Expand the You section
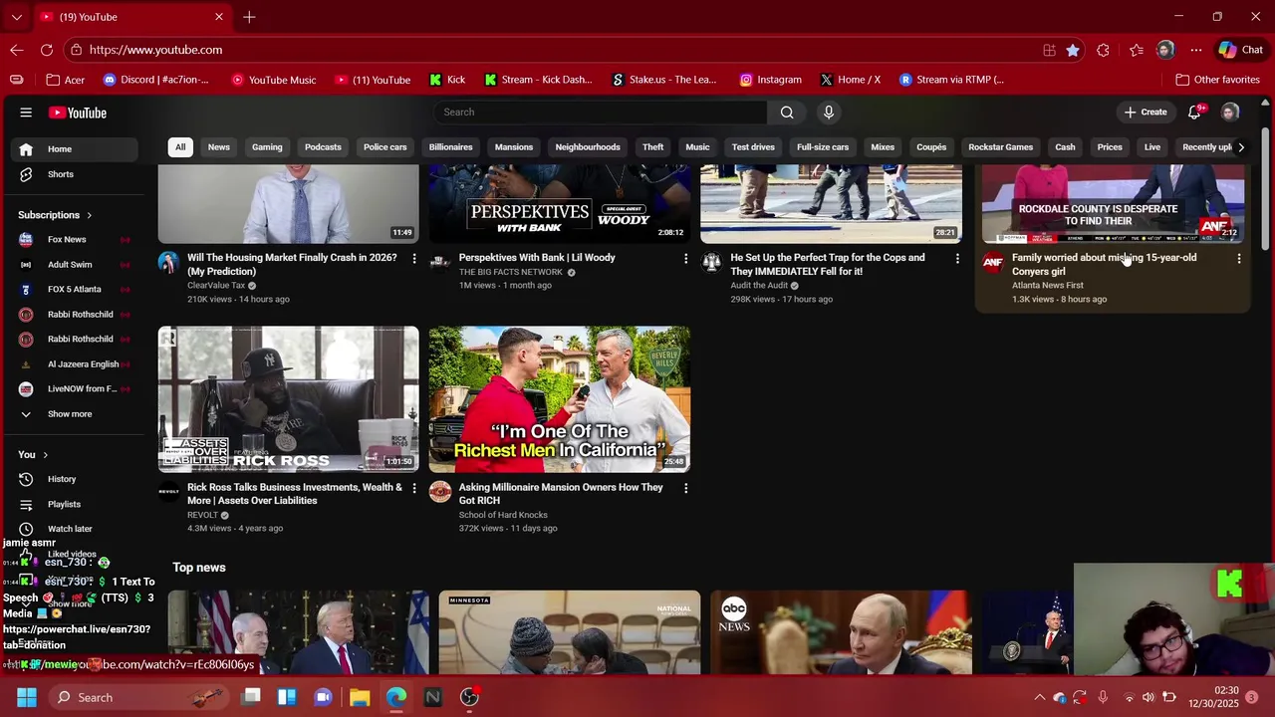 (33, 455)
